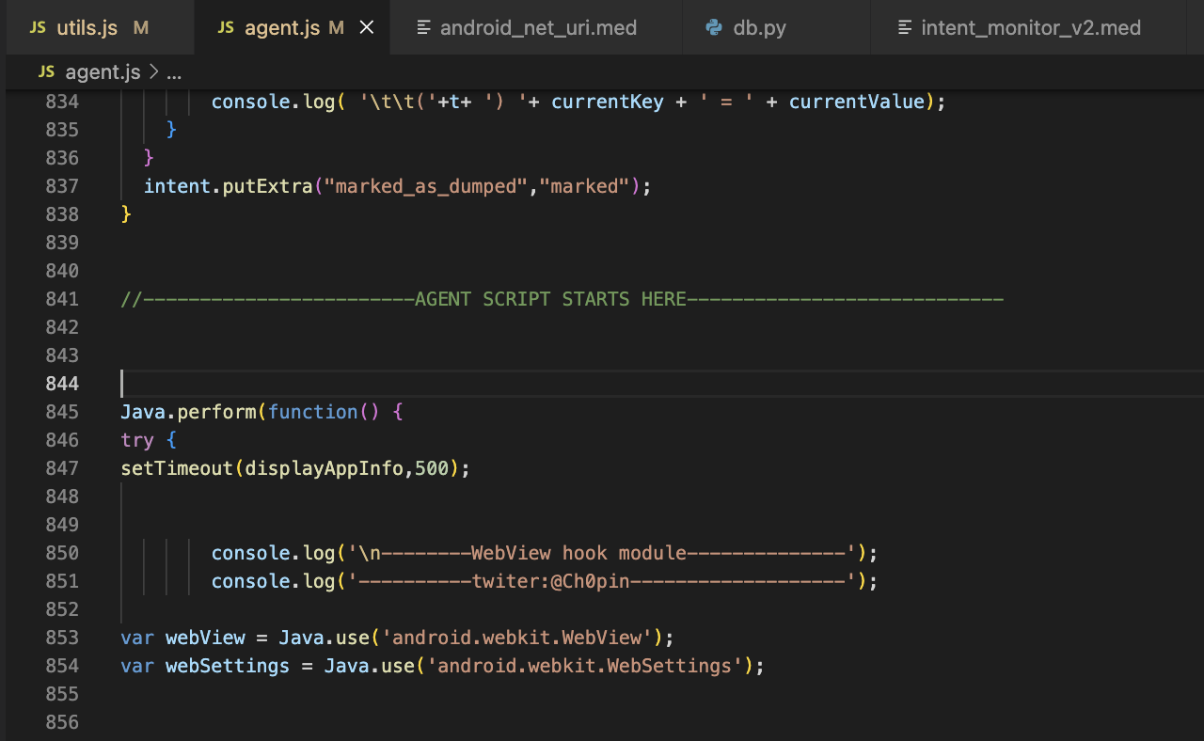Click the putExtra method call

(267, 186)
